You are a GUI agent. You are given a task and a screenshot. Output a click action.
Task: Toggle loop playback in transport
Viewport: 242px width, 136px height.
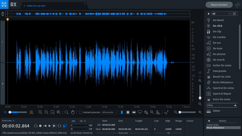point(59,126)
